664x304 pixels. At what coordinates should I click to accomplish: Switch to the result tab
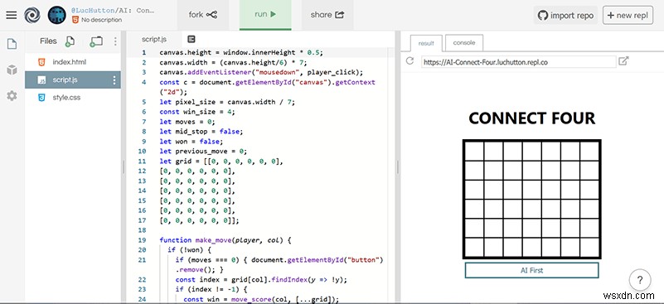pyautogui.click(x=426, y=43)
